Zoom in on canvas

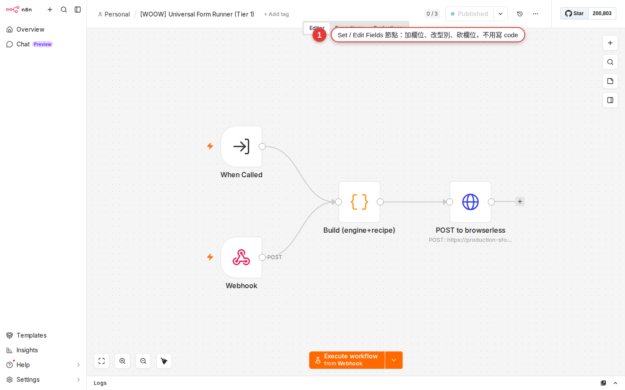(x=122, y=361)
